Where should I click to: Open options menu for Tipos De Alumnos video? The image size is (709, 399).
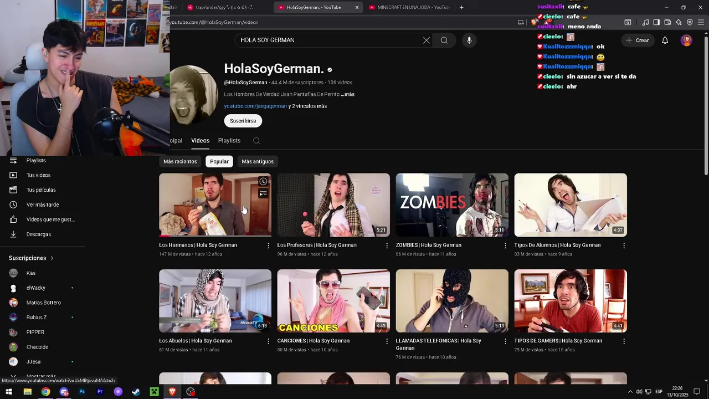click(x=624, y=245)
